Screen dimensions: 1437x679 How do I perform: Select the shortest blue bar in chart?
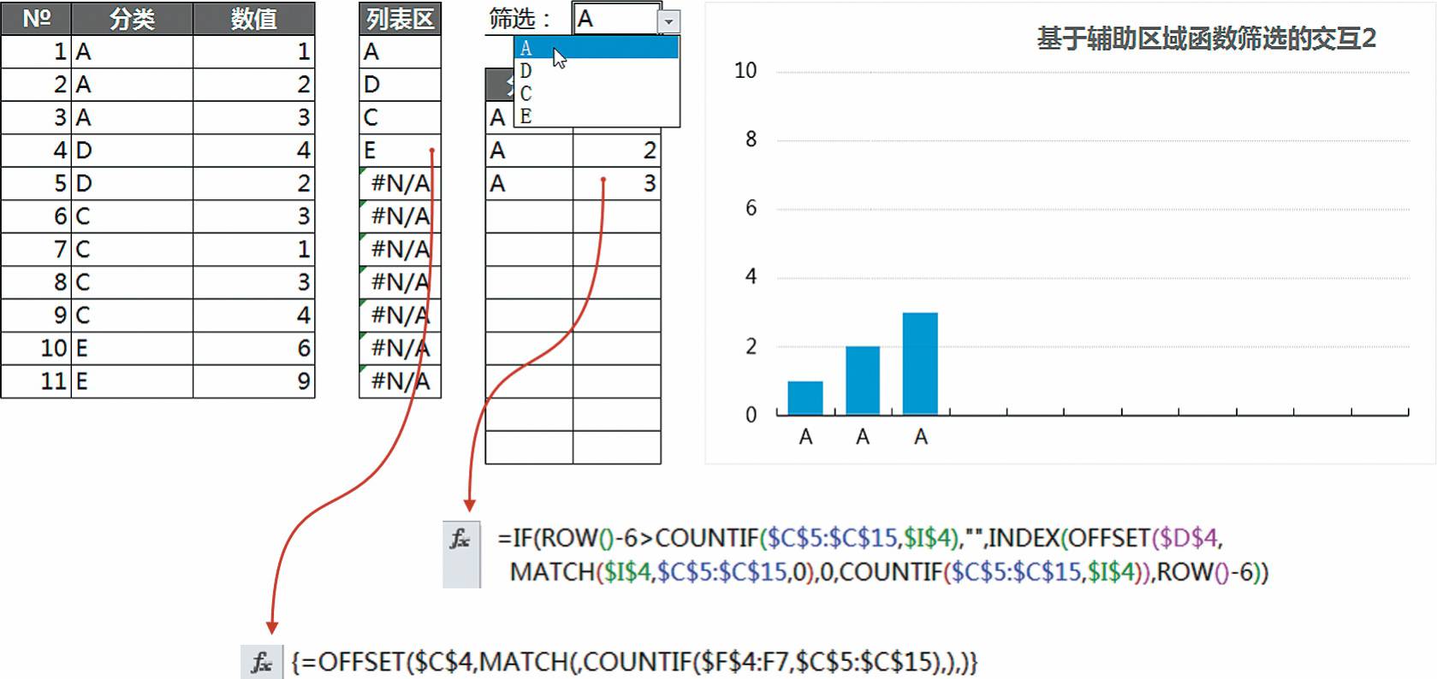coord(805,399)
